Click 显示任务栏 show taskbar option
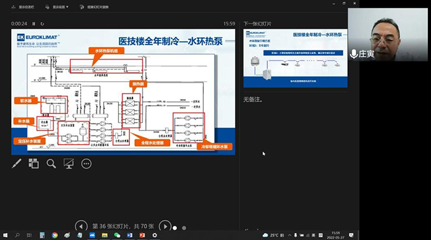The image size is (431, 240). click(x=23, y=7)
